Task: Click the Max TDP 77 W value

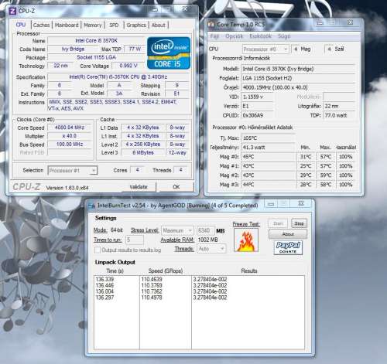Action: point(134,49)
